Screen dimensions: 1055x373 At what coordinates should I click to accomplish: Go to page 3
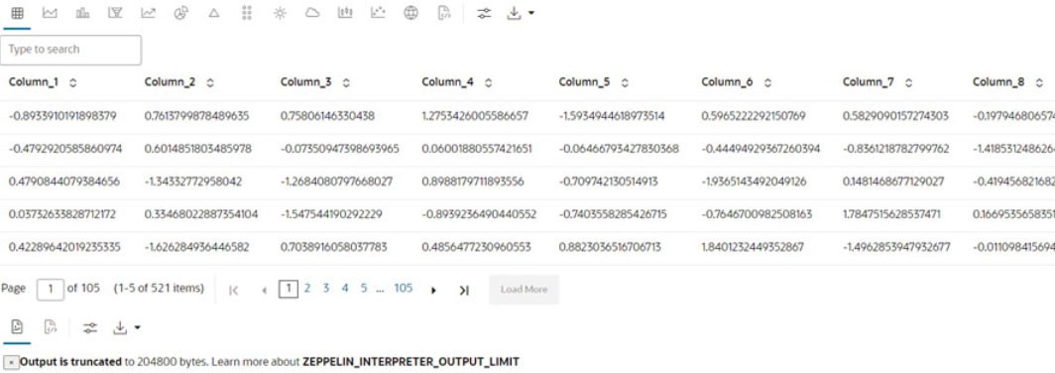325,288
